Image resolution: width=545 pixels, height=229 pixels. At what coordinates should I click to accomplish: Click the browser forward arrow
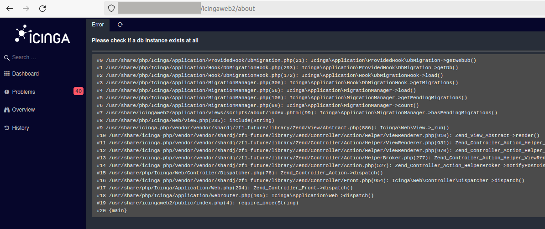point(26,9)
